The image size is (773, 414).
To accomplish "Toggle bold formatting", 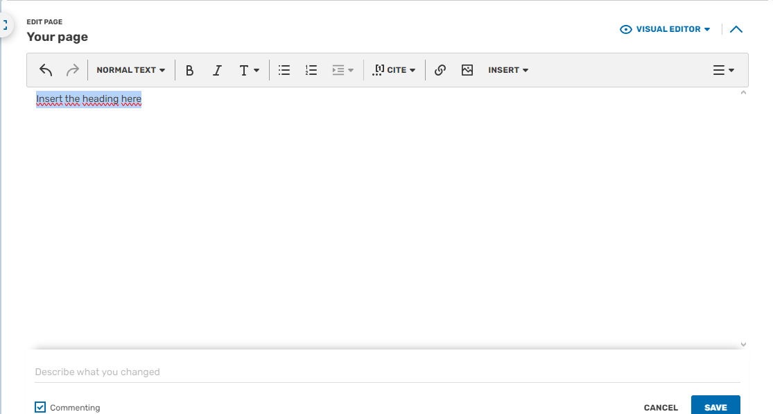I will click(x=189, y=70).
